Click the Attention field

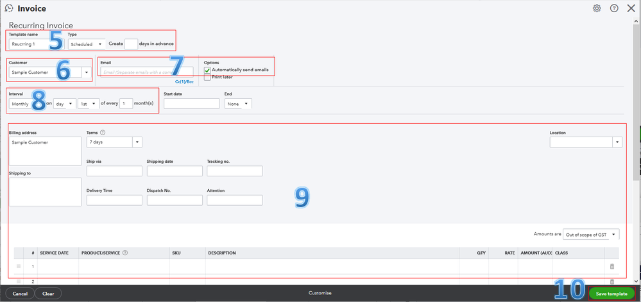(235, 200)
